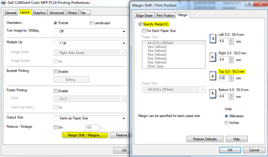Click Reduce / Enlarge percentage field

tap(92, 127)
